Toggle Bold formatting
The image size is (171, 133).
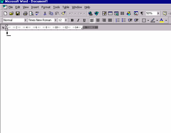72,20
